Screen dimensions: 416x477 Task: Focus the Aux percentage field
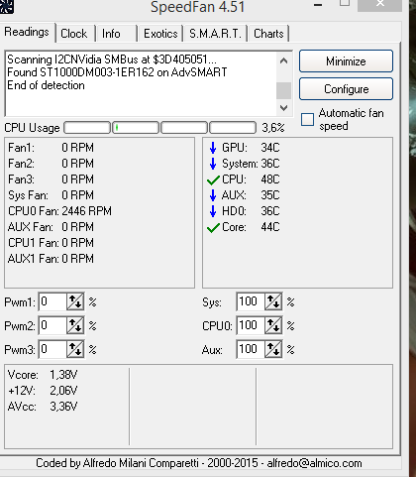(x=251, y=349)
